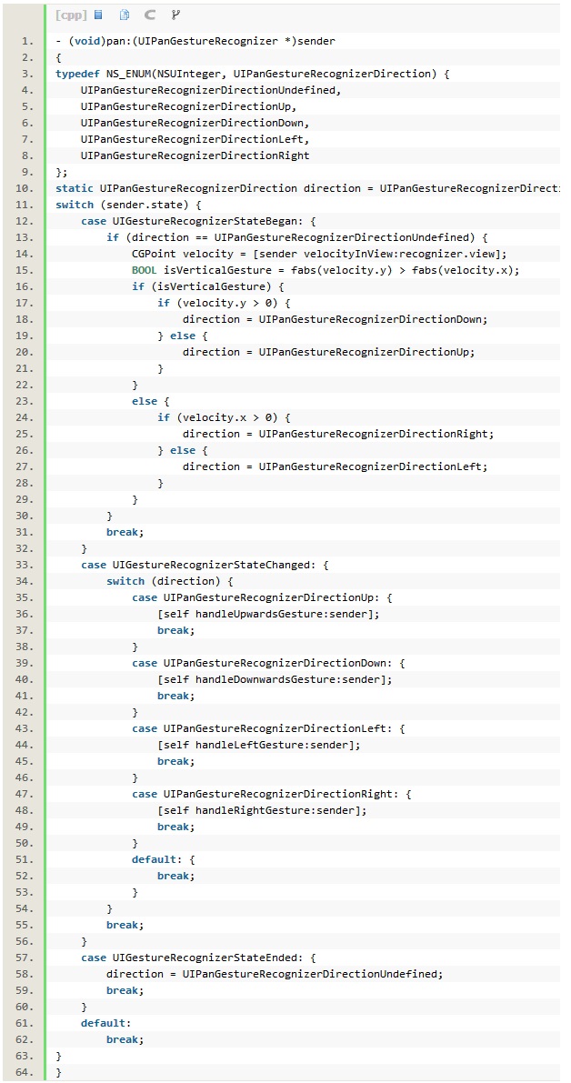Click line number 33 in the gutter
571x1083 pixels.
coord(25,565)
